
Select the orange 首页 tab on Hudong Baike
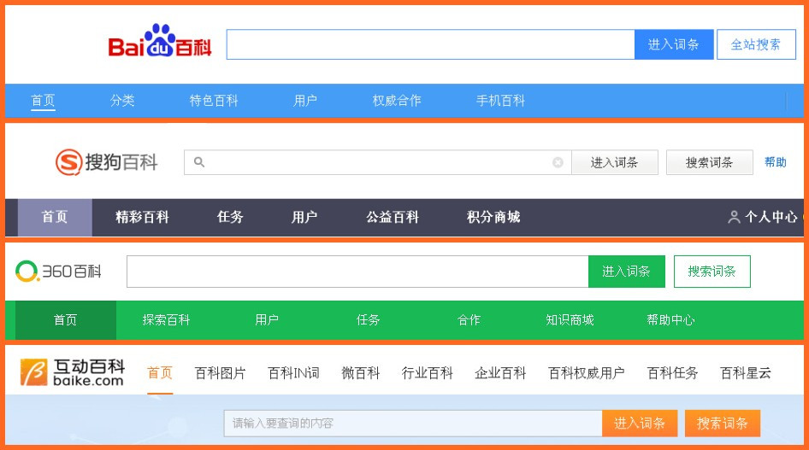pyautogui.click(x=160, y=373)
